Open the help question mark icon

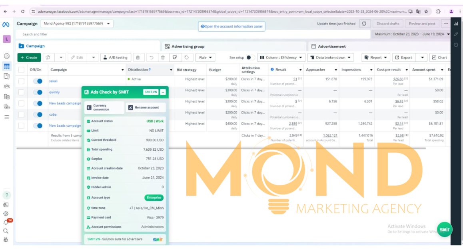coord(6,195)
